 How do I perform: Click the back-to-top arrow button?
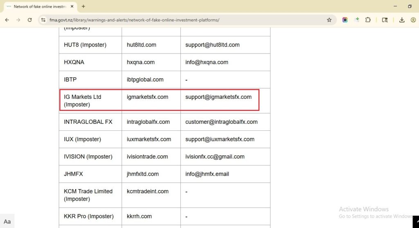[416, 222]
